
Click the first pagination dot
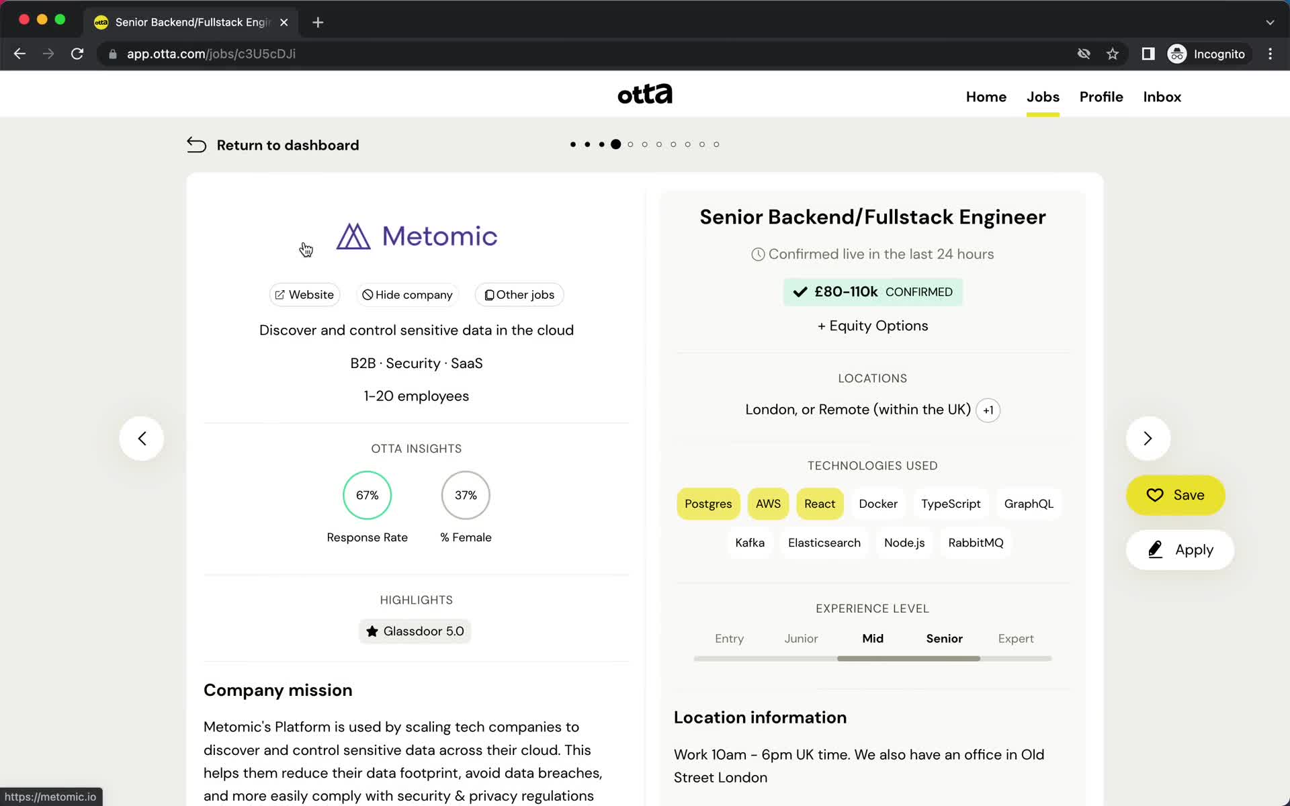click(572, 144)
